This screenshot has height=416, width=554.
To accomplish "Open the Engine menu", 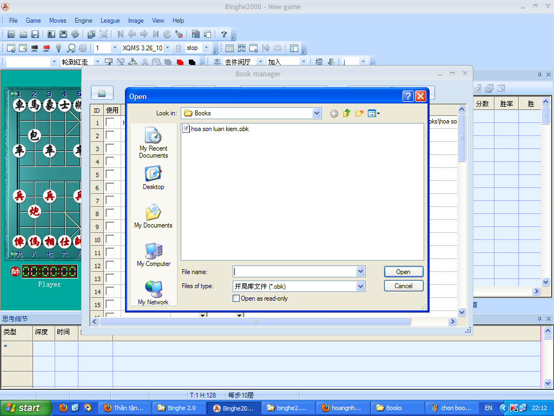I will (83, 21).
